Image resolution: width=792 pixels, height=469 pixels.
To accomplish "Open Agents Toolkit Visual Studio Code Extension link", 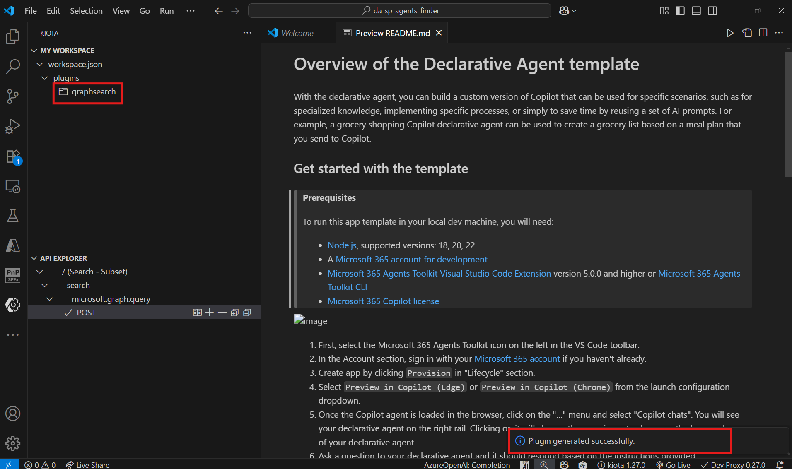I will [x=439, y=273].
